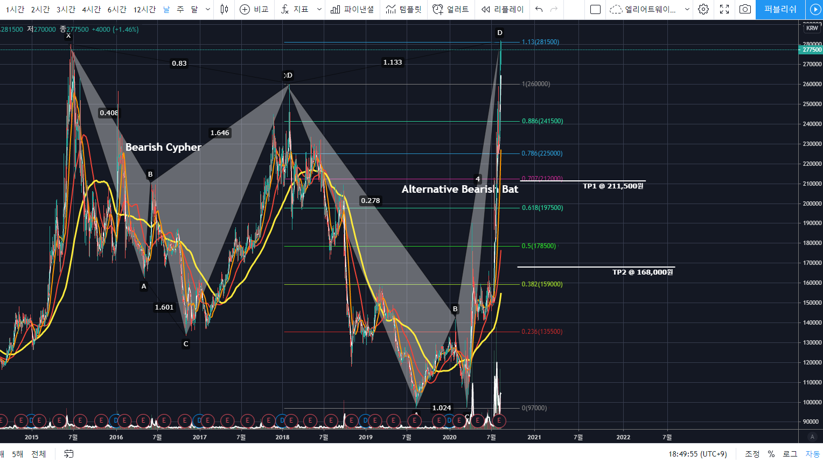Redo the last chart action
Viewport: 823px width, 463px height.
[x=554, y=9]
